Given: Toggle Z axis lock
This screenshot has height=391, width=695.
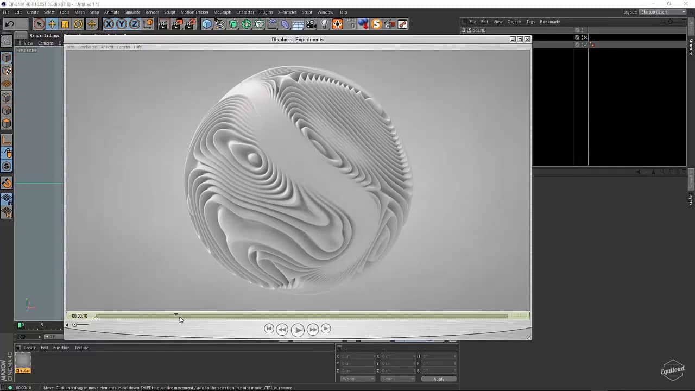Looking at the screenshot, I should 135,24.
